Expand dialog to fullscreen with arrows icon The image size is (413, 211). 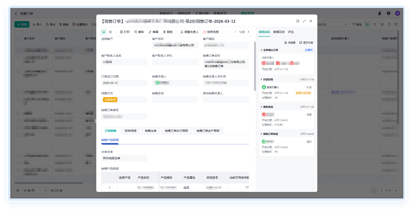pos(304,21)
